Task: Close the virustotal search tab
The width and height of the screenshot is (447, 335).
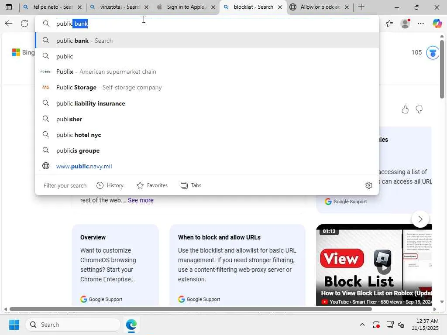Action: (147, 7)
